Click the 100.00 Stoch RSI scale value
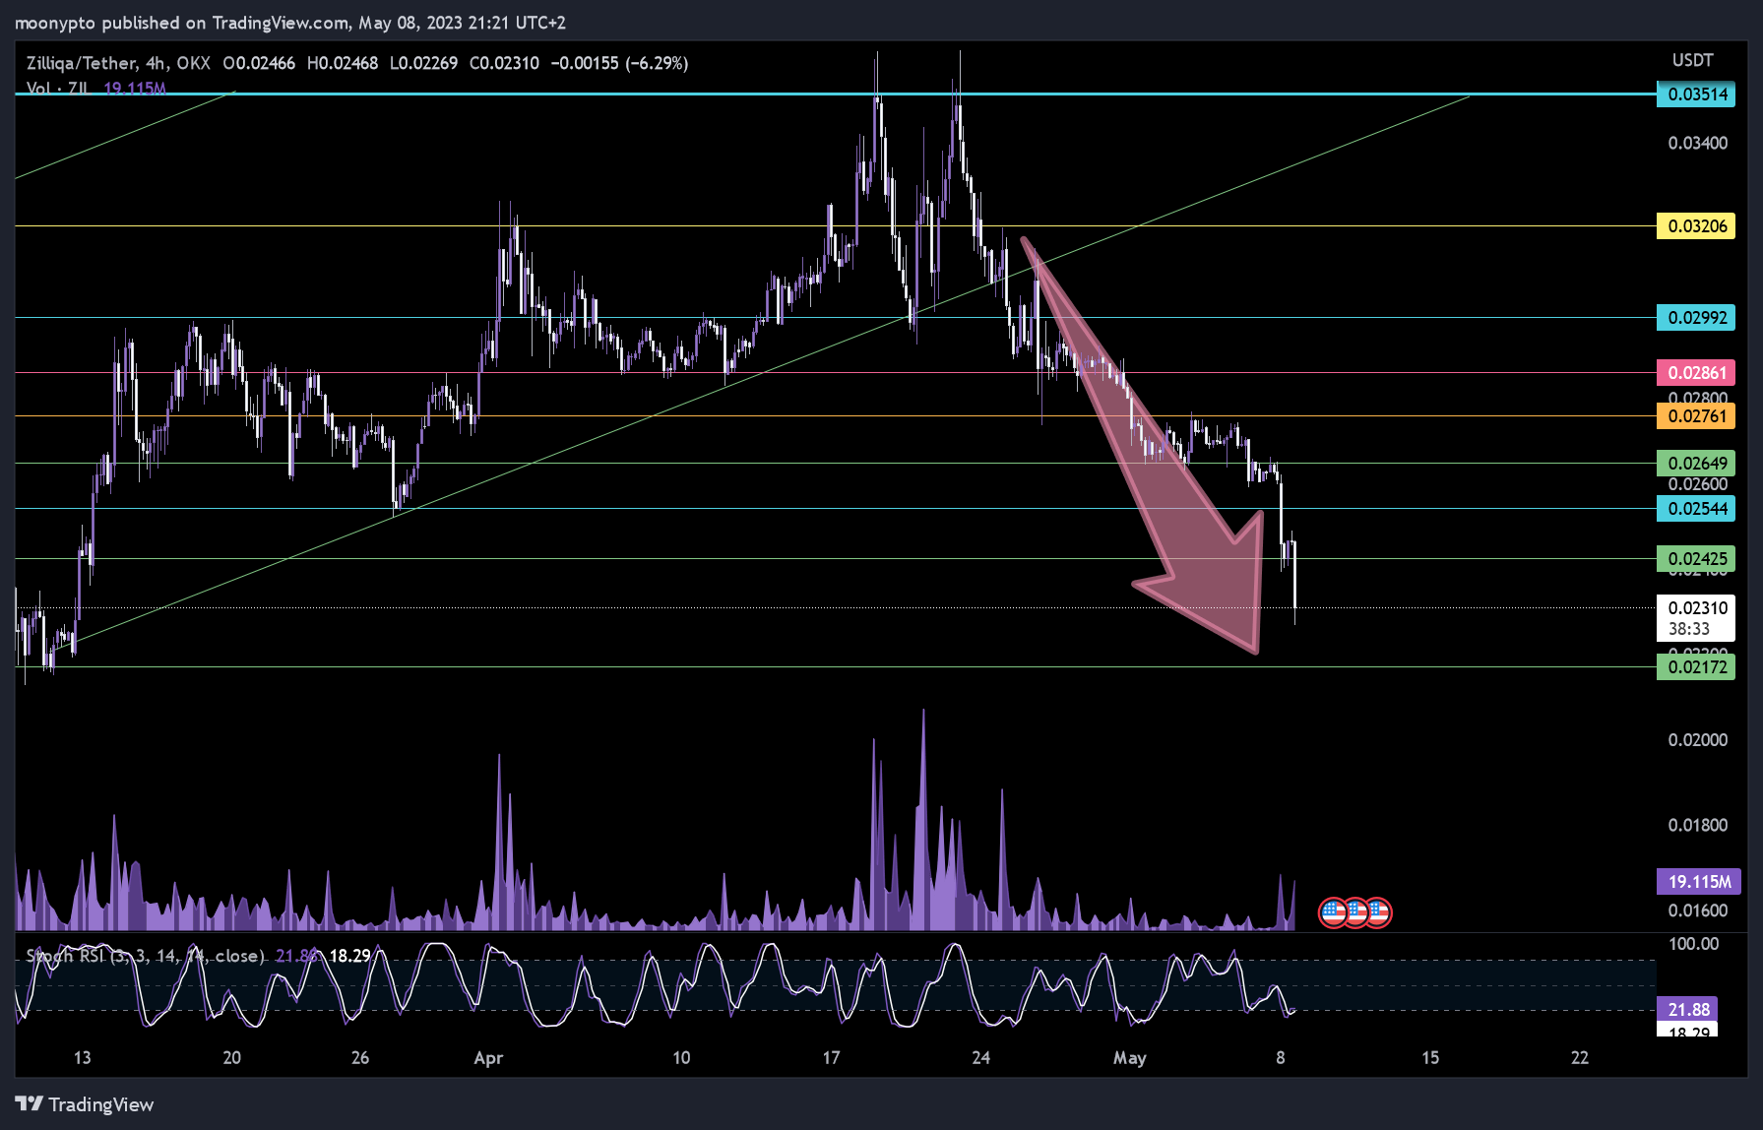1763x1130 pixels. click(x=1694, y=944)
